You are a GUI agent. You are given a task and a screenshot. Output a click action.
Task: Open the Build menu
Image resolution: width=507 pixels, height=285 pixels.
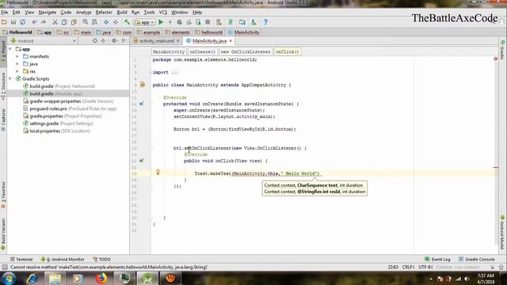pyautogui.click(x=122, y=13)
